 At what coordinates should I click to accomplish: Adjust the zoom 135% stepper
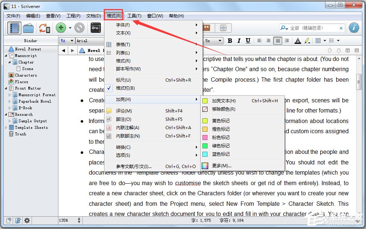79,220
